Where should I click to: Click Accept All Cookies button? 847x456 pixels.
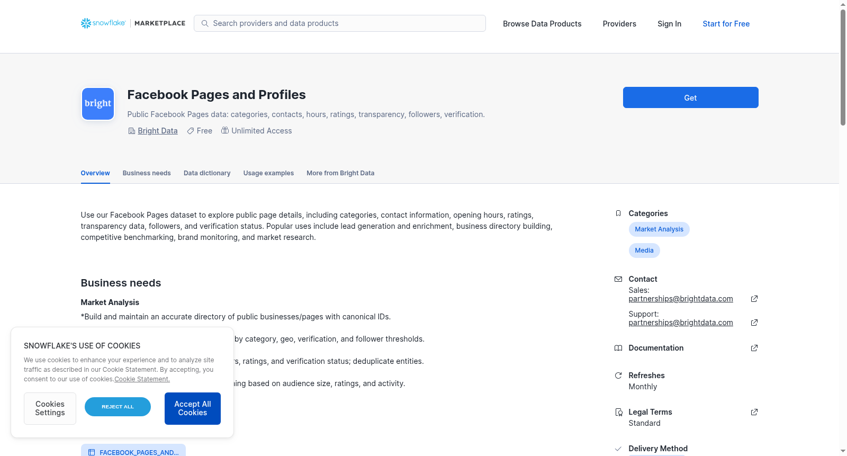click(x=193, y=408)
